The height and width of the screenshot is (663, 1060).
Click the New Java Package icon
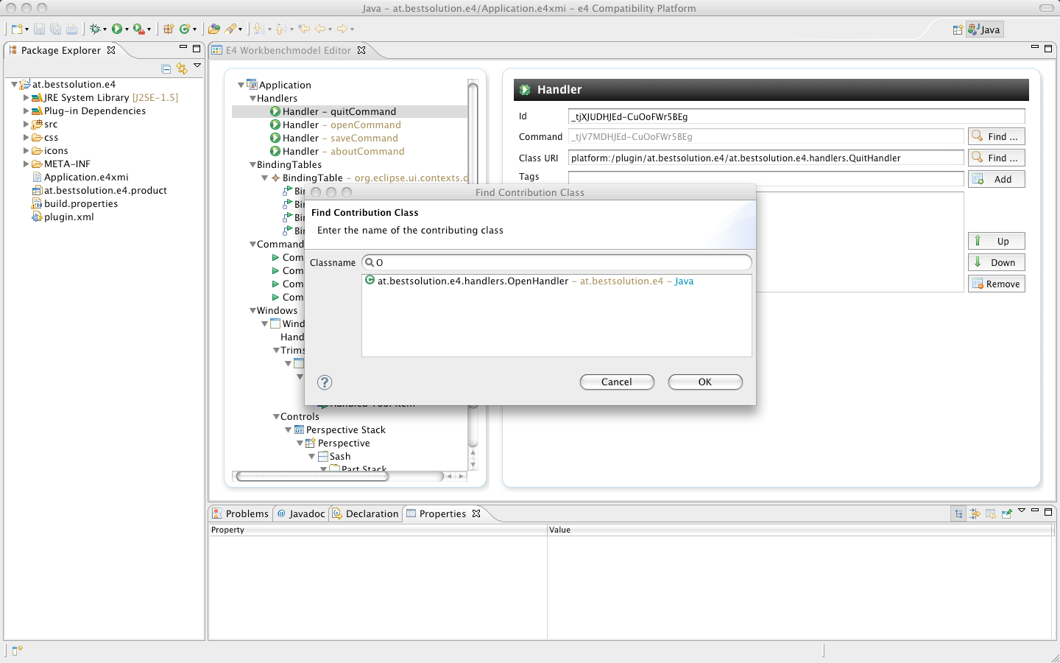pyautogui.click(x=168, y=29)
